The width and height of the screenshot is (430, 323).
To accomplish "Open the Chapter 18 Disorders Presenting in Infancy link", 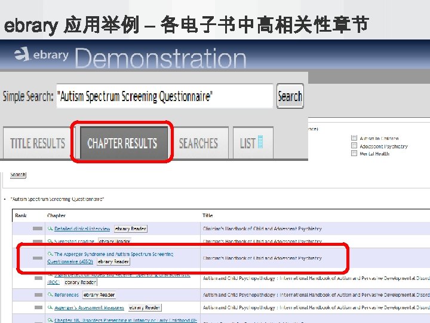I will click(x=125, y=320).
